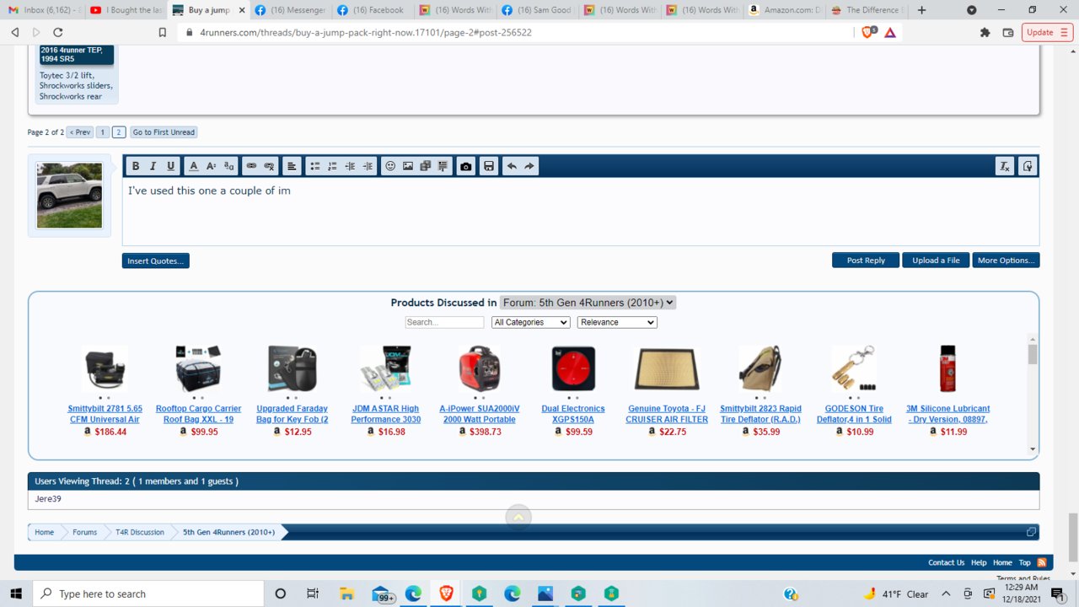The width and height of the screenshot is (1079, 607).
Task: Click the Forums breadcrumb
Action: point(84,532)
